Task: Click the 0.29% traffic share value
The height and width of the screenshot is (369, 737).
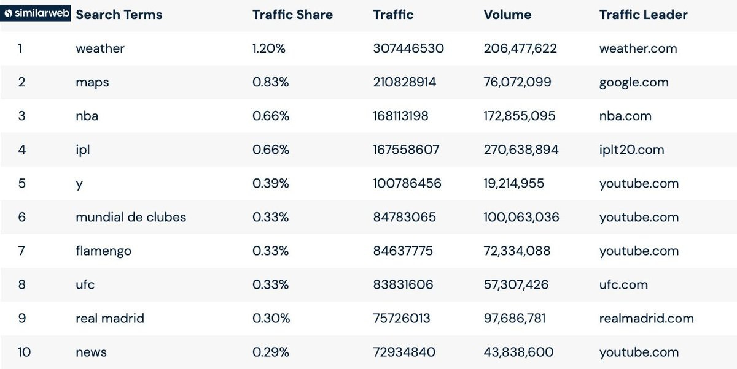Action: pyautogui.click(x=270, y=352)
